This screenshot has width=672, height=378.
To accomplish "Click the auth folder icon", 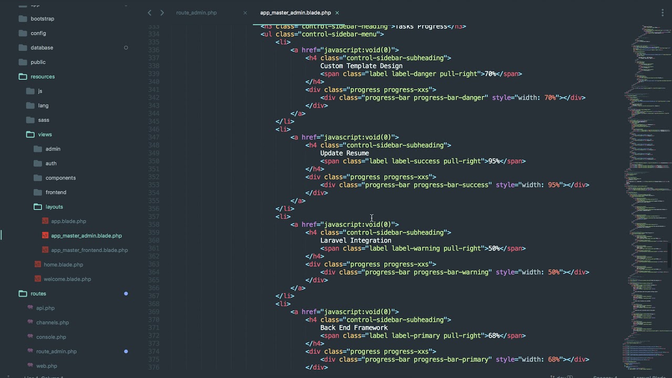I will (37, 163).
